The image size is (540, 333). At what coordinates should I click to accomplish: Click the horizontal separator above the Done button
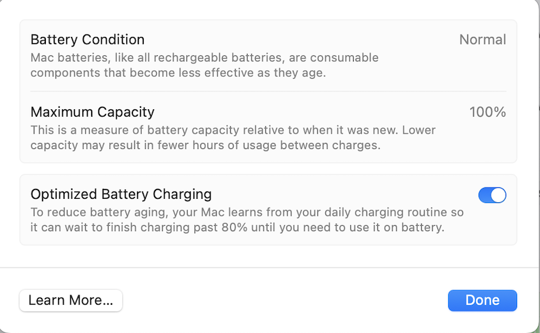[x=270, y=268]
